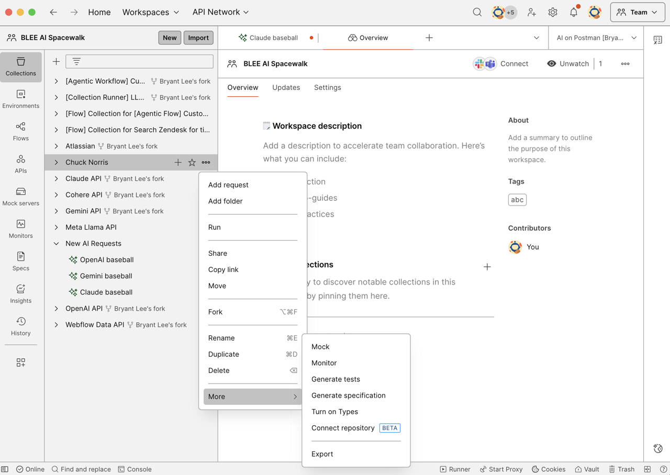Open the History sidebar panel
This screenshot has height=475, width=670.
coord(21,326)
